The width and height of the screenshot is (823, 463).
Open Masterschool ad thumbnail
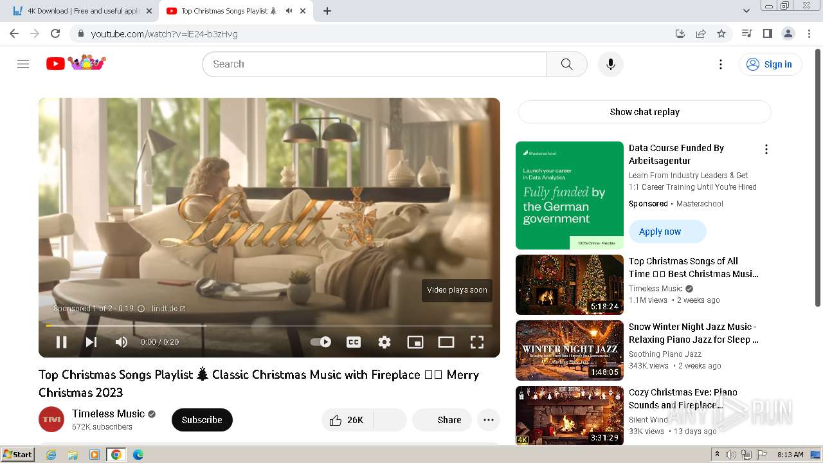click(570, 195)
